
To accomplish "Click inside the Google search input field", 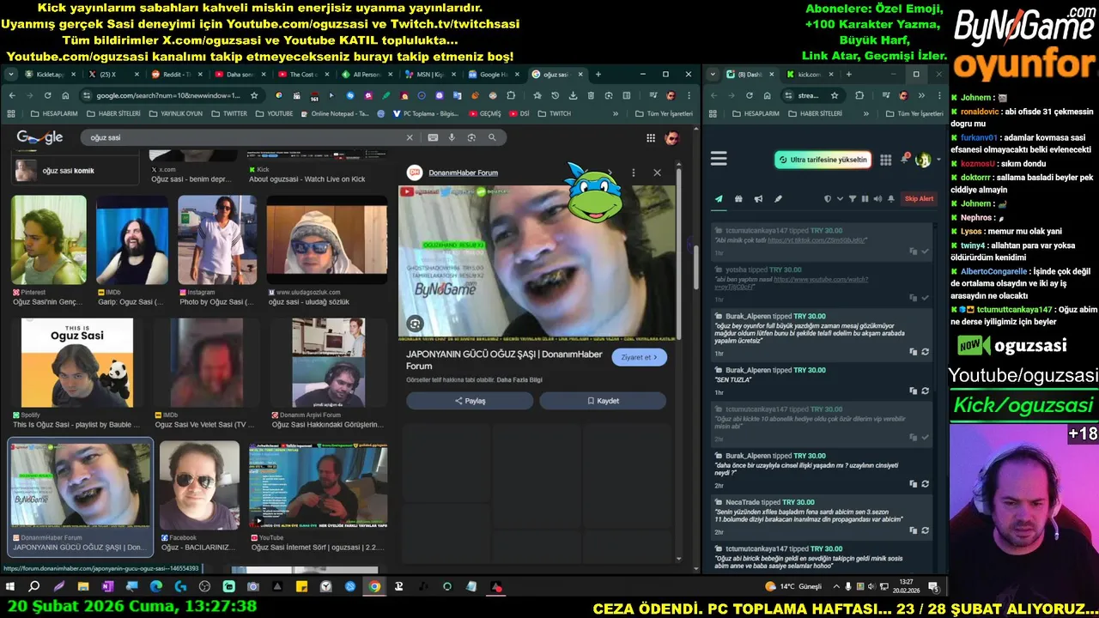I will 245,137.
